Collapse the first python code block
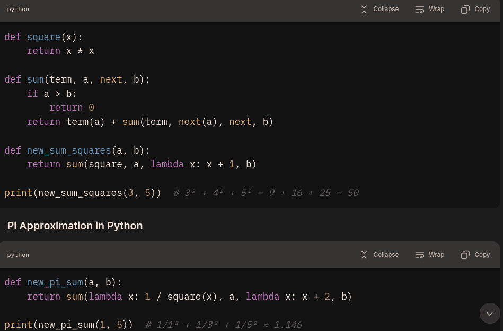 pos(380,10)
